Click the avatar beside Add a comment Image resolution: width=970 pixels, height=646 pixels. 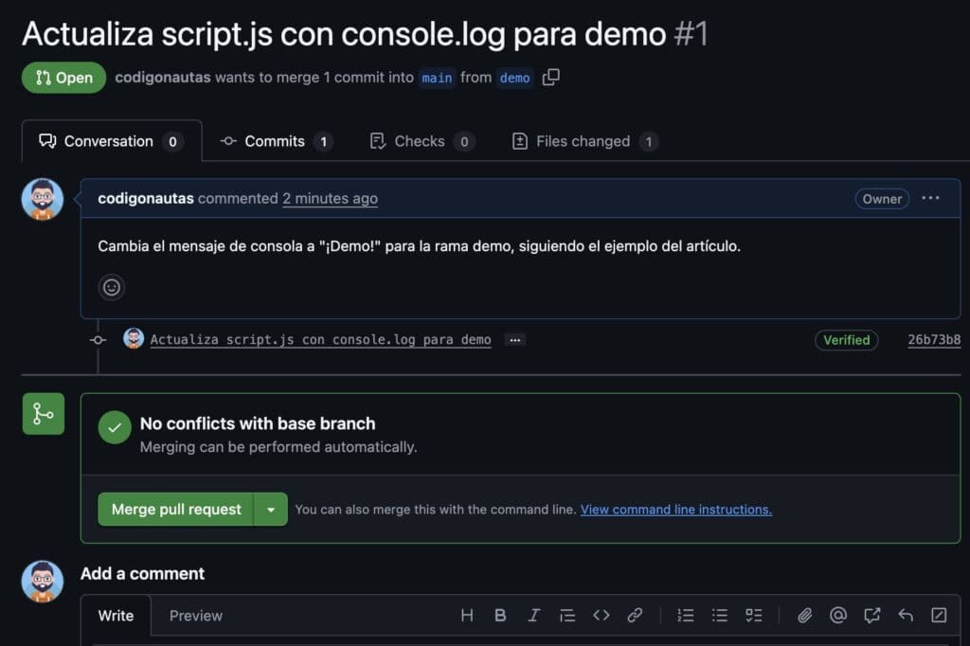point(42,581)
